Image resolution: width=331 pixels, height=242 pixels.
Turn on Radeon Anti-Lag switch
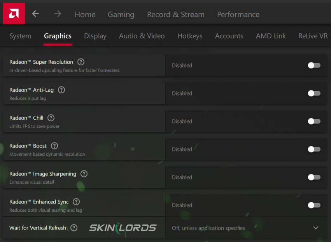[314, 93]
